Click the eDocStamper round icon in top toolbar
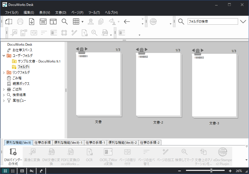249x174 pixels. click(x=153, y=22)
